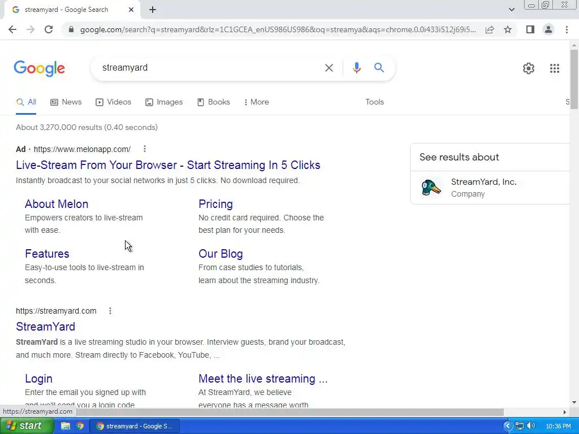Click the Google logo
This screenshot has width=579, height=434.
click(x=39, y=68)
